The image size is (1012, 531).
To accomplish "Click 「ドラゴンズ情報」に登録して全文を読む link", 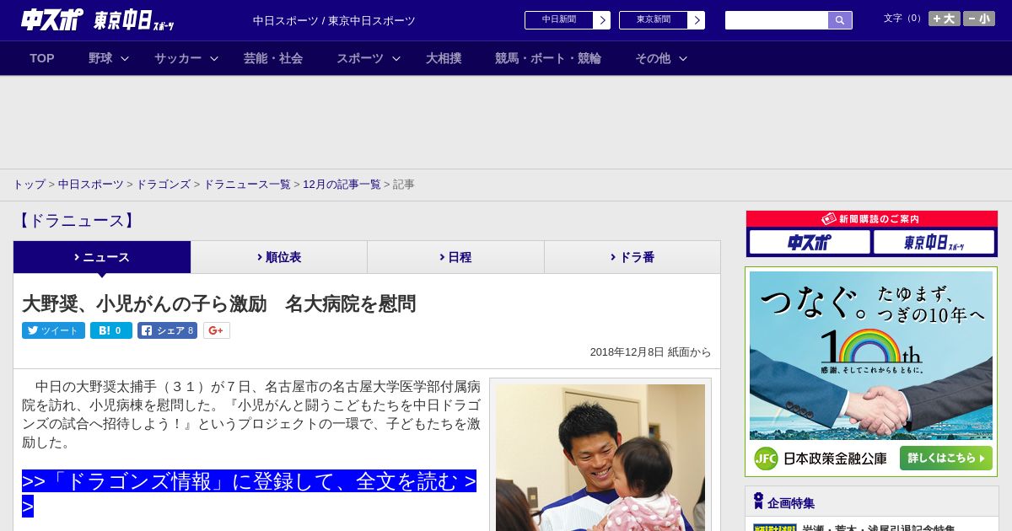I will point(249,493).
